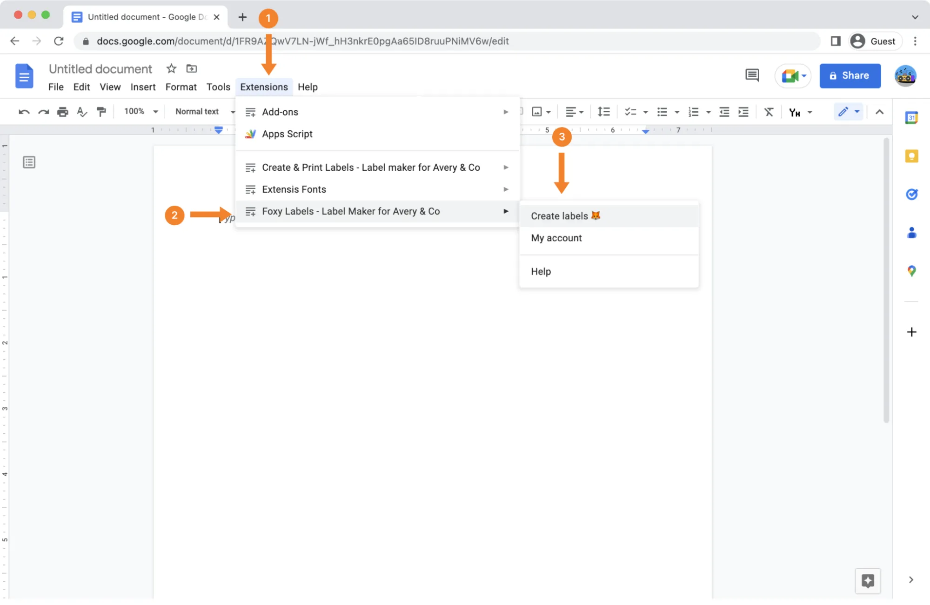Click the Untitled document title field
Screen dimensions: 930x605
pos(100,69)
